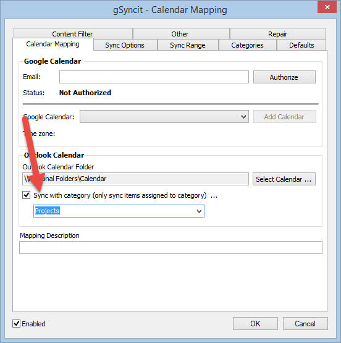Open the Content Filter tab

[x=73, y=34]
